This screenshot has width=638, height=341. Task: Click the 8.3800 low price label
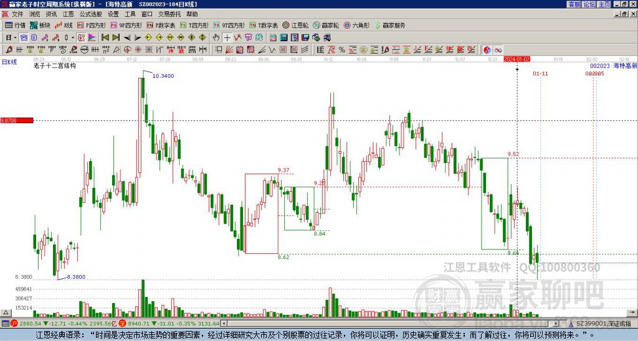tap(76, 277)
